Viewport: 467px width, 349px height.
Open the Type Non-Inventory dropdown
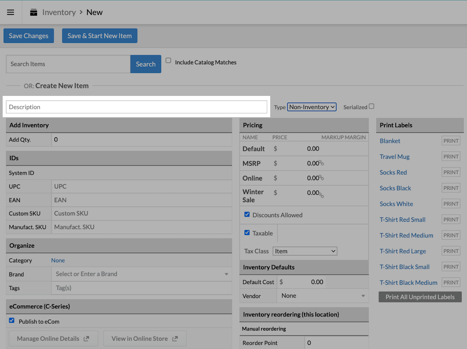tap(312, 107)
